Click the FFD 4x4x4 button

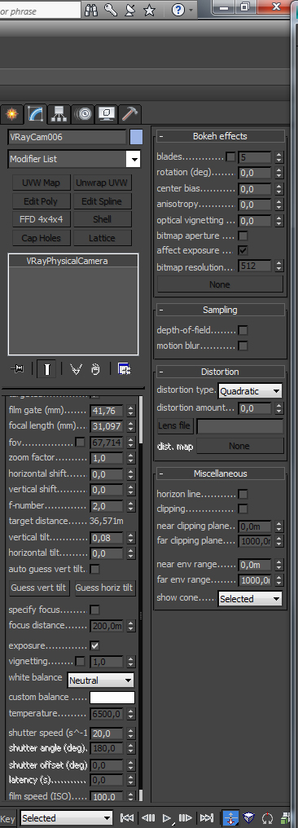pos(42,219)
